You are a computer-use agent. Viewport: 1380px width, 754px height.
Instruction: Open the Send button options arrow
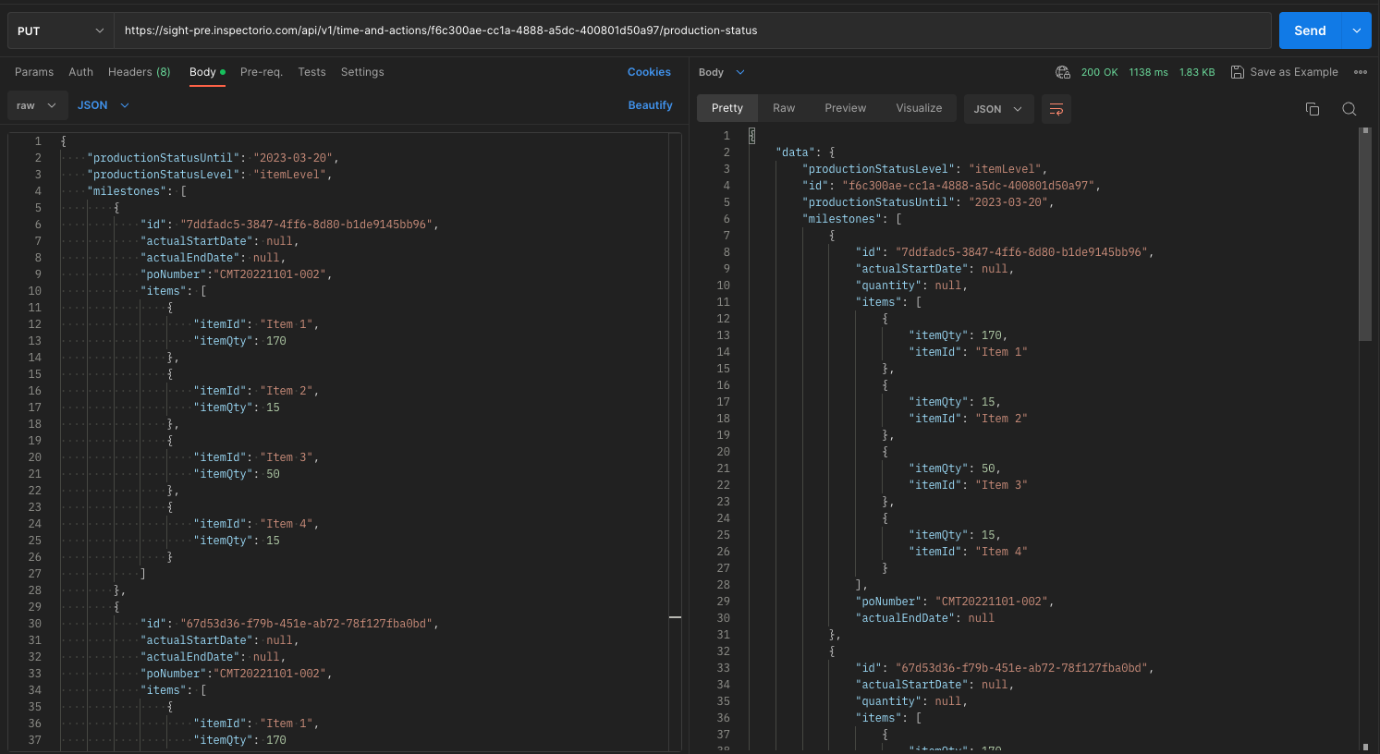coord(1356,30)
